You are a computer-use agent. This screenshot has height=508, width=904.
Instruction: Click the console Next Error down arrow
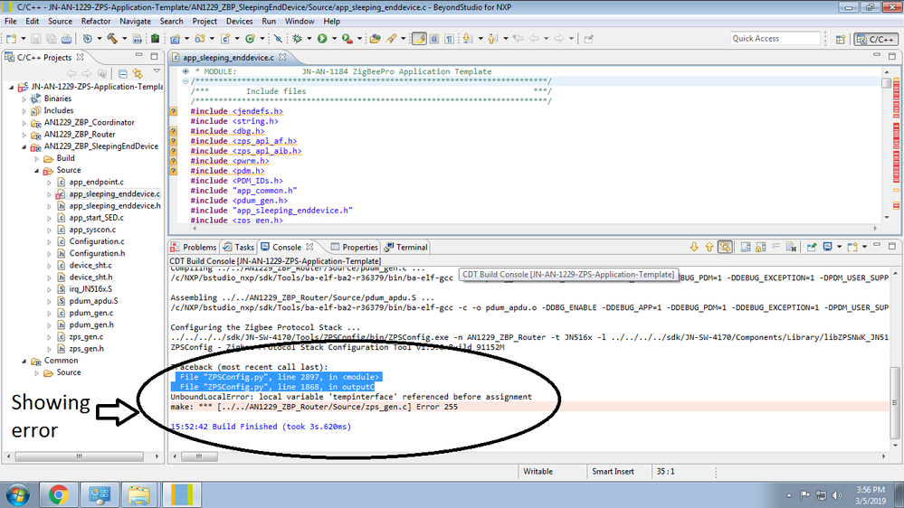[694, 247]
